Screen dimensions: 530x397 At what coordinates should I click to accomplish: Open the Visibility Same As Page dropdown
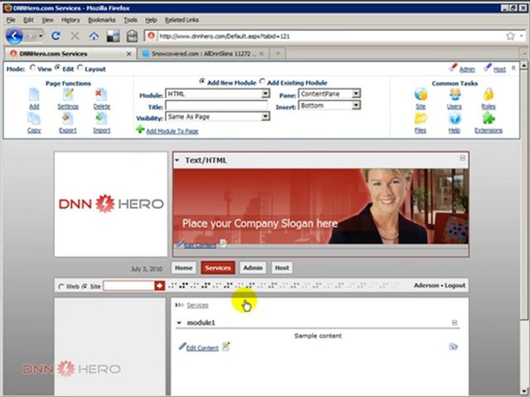(x=218, y=117)
